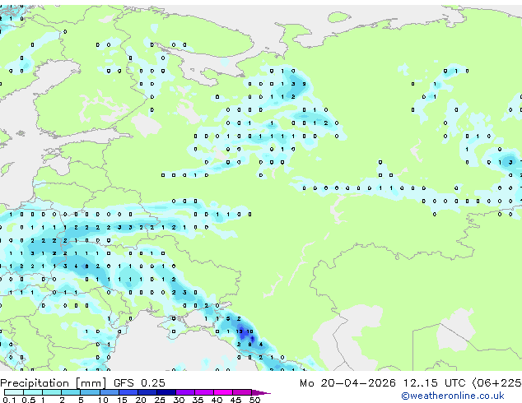
Task: Select the 0.5–1 mm legend swatch
Action: click(x=33, y=392)
